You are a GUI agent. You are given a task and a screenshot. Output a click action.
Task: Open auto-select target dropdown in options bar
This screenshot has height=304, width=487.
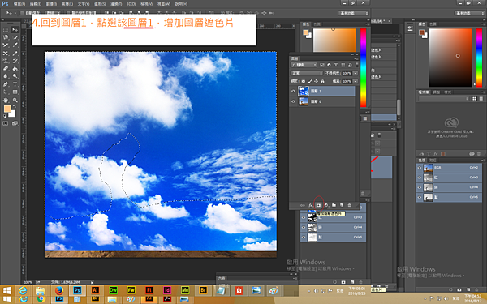pyautogui.click(x=53, y=13)
